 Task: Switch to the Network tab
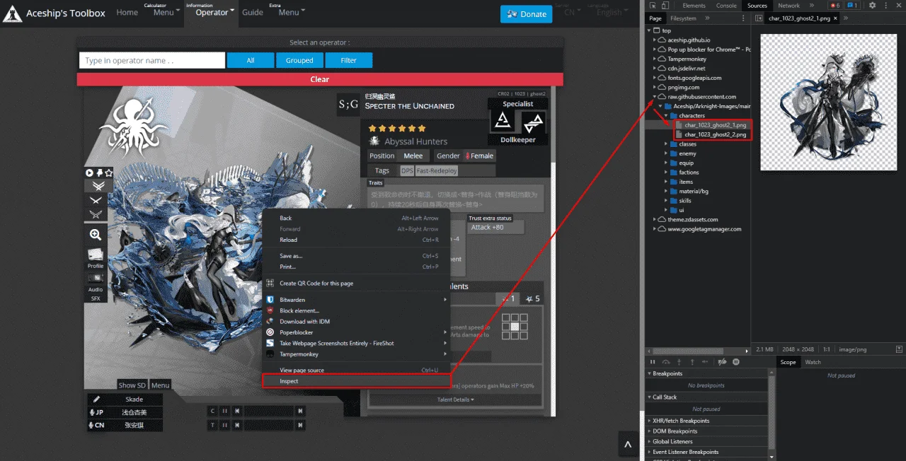[x=789, y=6]
